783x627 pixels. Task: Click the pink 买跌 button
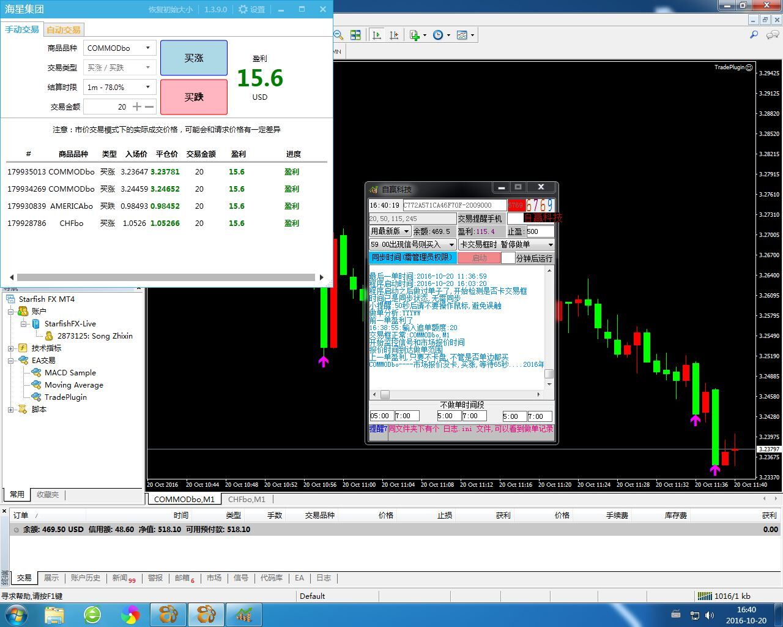[x=194, y=97]
